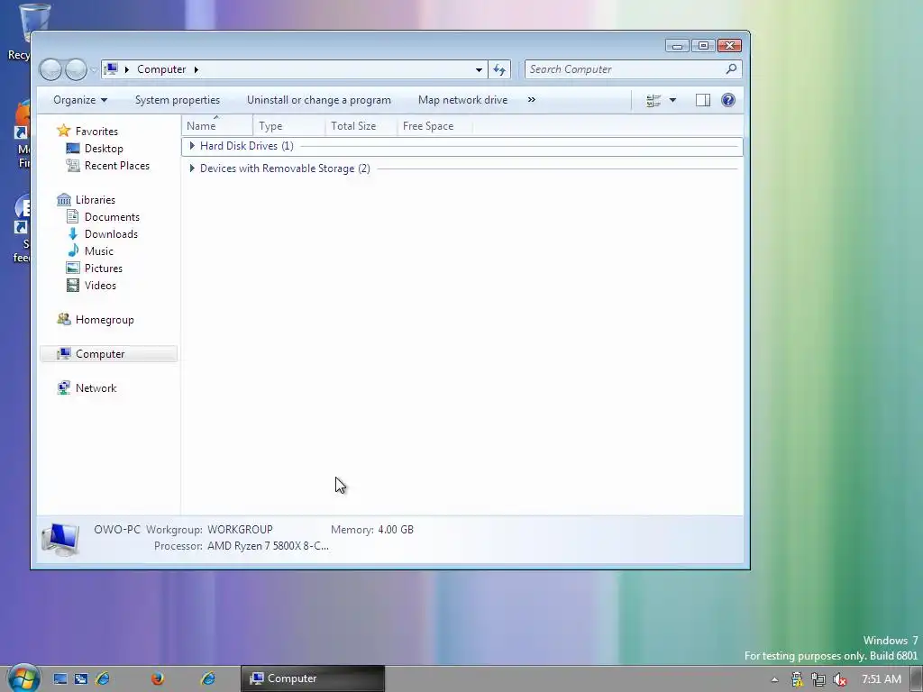Click the Change your view icon

pyautogui.click(x=653, y=101)
